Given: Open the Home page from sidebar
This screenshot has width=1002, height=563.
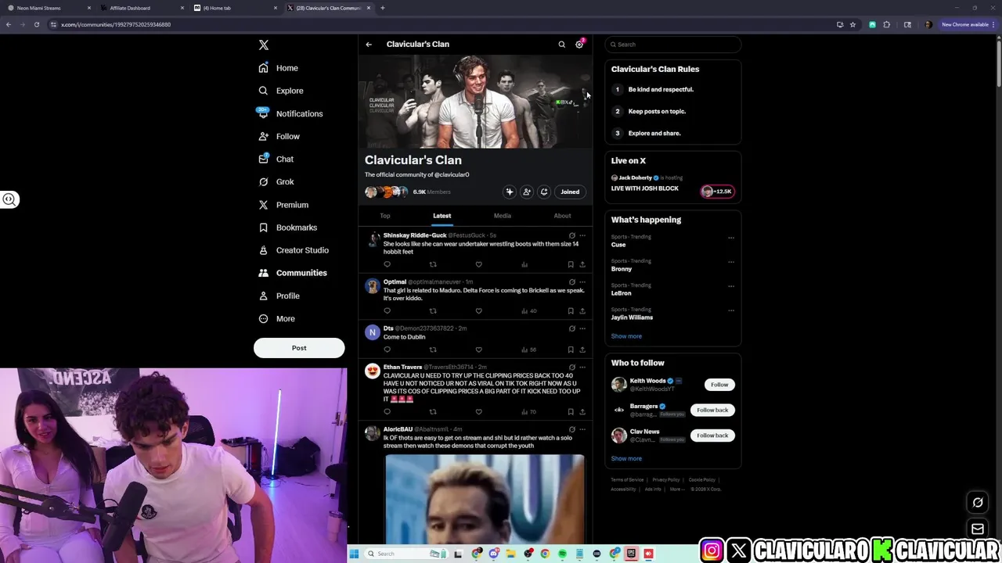Looking at the screenshot, I should pyautogui.click(x=279, y=68).
